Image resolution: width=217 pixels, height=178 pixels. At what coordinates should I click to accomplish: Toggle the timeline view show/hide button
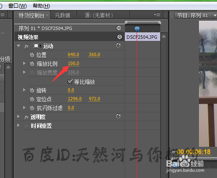pyautogui.click(x=119, y=28)
